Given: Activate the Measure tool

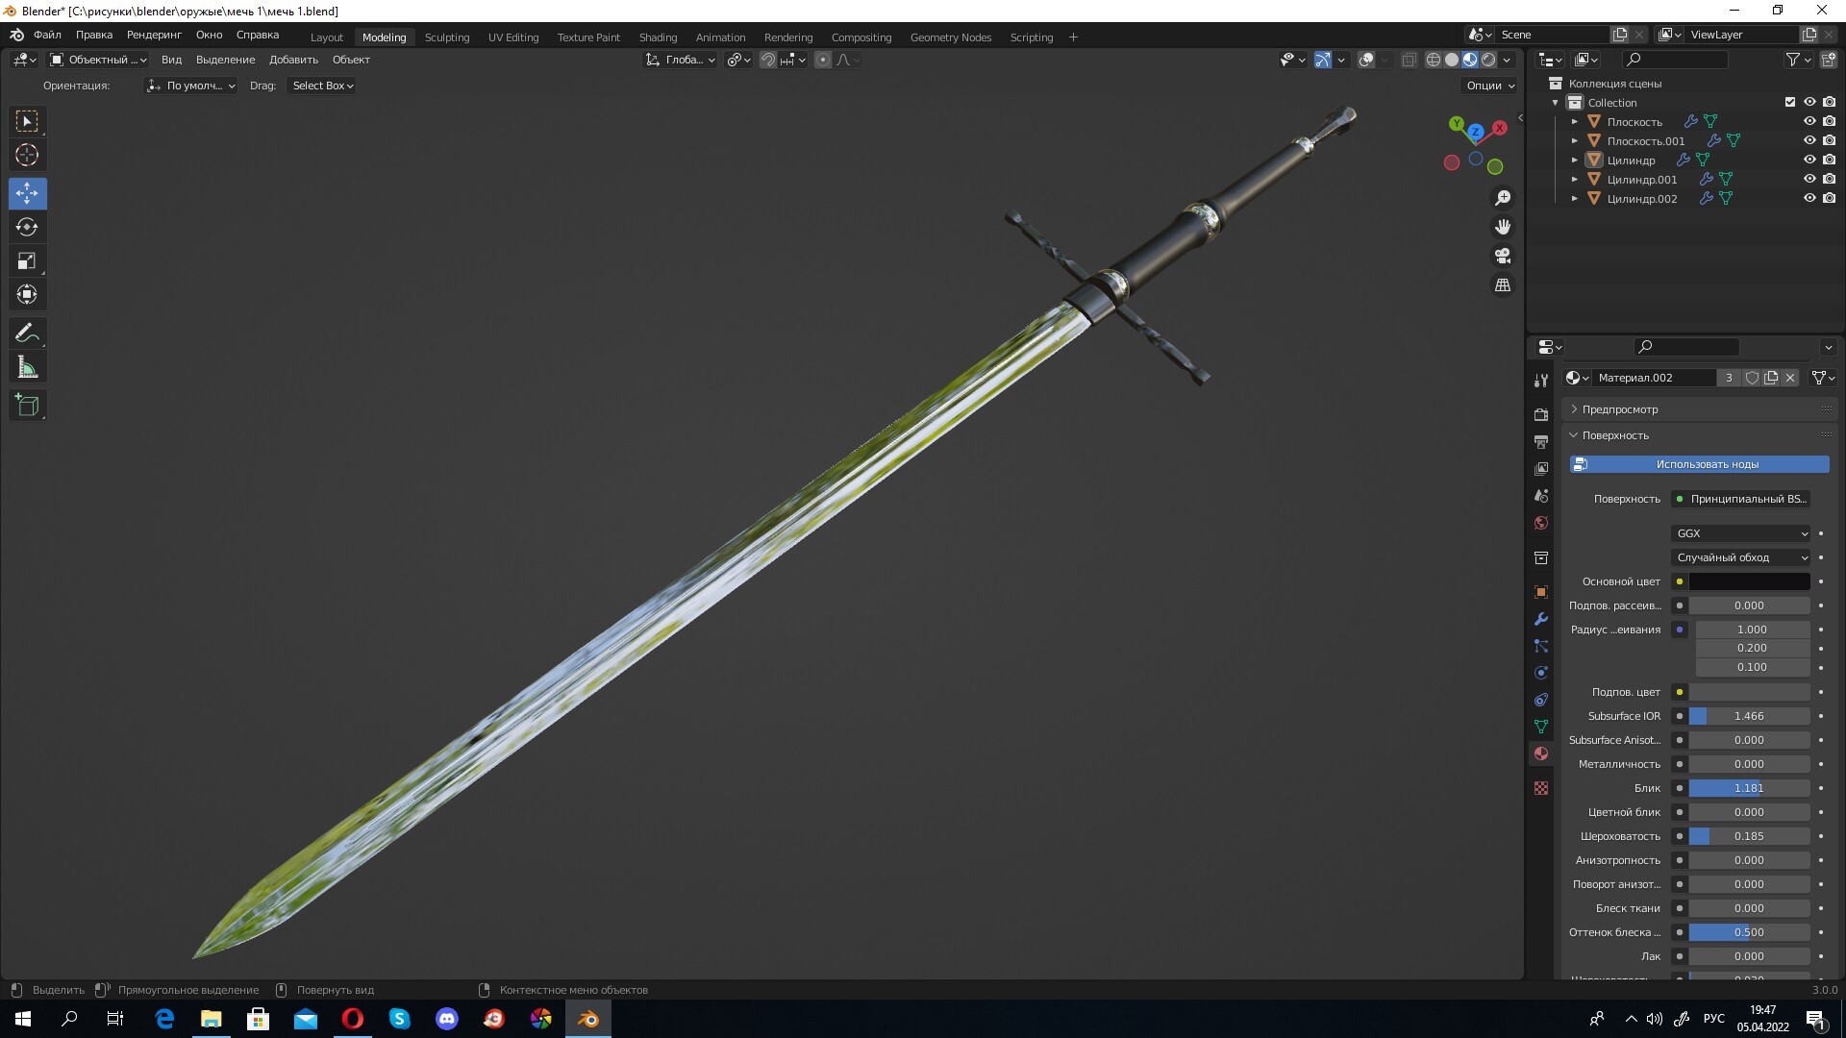Looking at the screenshot, I should tap(27, 366).
